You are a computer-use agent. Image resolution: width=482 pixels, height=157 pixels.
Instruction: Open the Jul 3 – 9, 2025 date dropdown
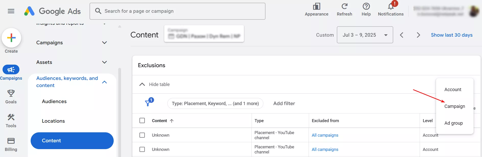365,35
